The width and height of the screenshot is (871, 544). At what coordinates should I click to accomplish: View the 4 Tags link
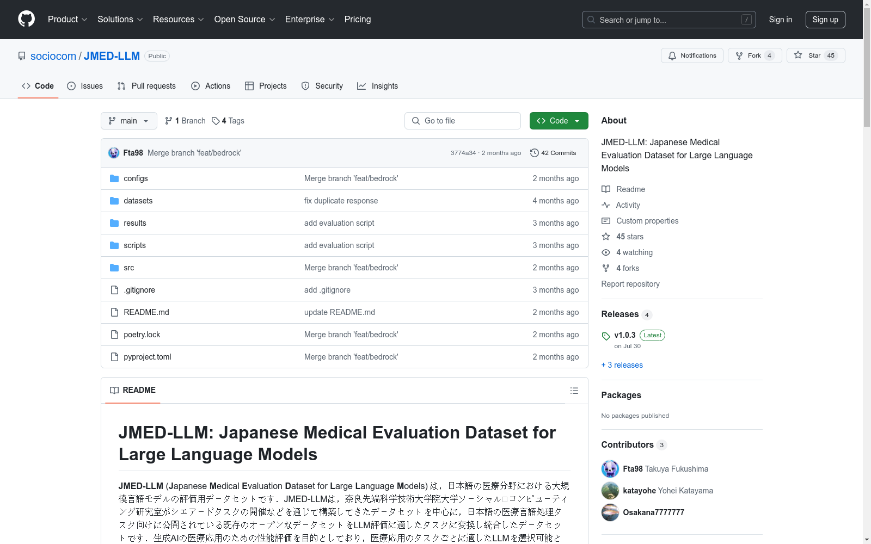coord(228,121)
